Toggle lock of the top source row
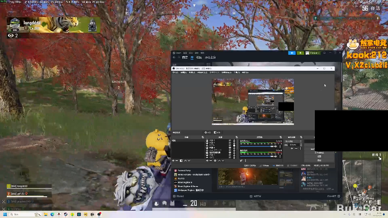This screenshot has width=388, height=218. coord(234,140)
